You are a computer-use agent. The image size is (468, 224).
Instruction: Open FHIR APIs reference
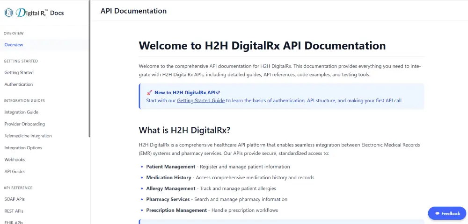(14, 222)
